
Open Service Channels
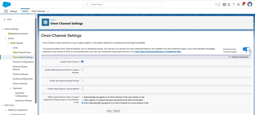point(20,83)
